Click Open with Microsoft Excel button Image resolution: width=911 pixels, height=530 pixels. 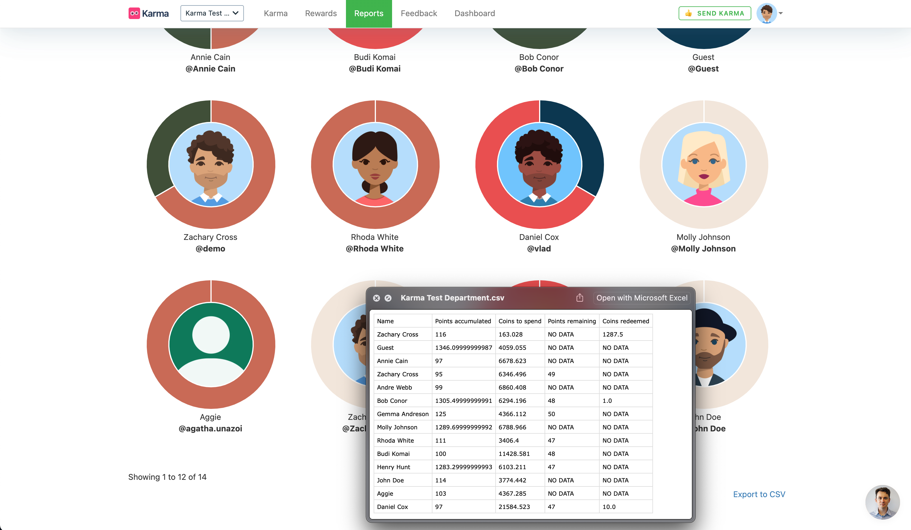coord(642,298)
